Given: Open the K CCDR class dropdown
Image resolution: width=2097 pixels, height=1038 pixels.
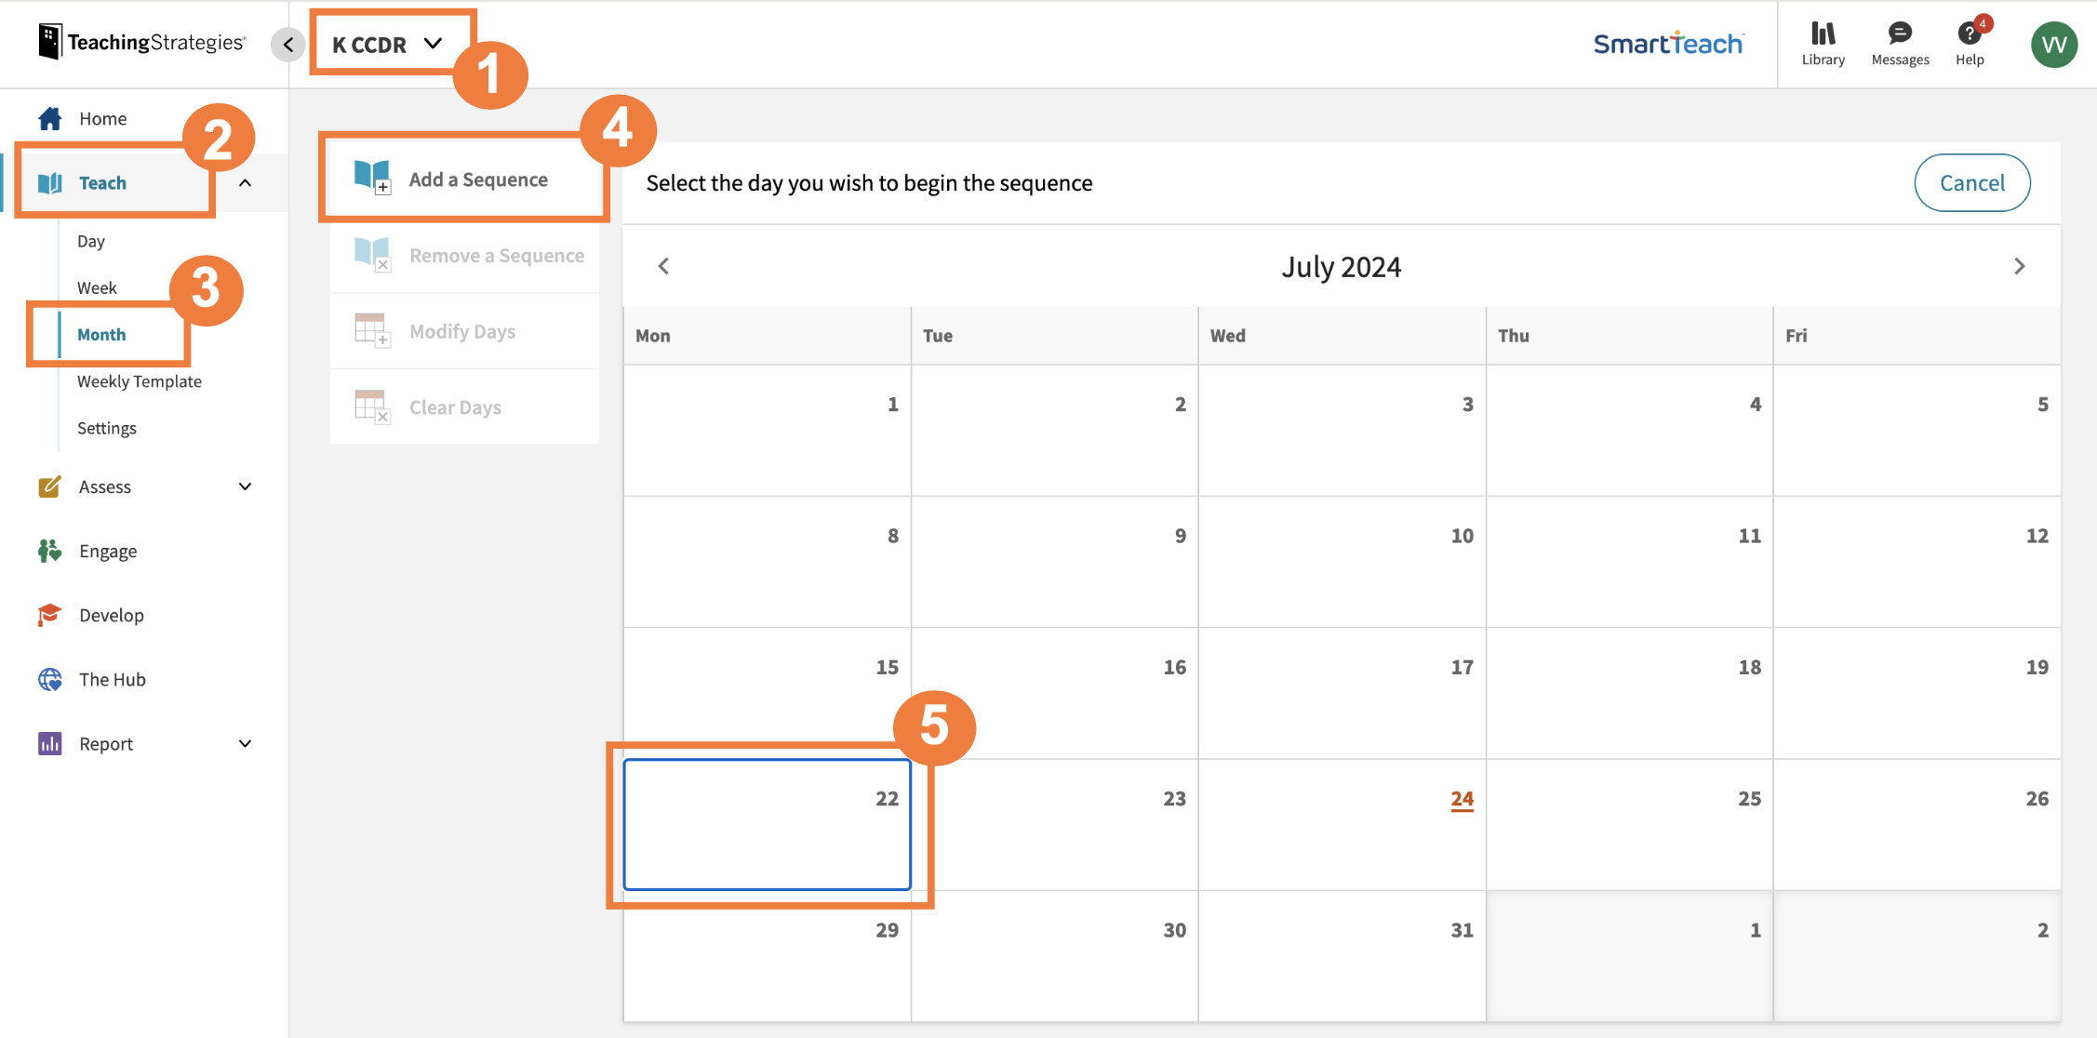Looking at the screenshot, I should click(387, 45).
